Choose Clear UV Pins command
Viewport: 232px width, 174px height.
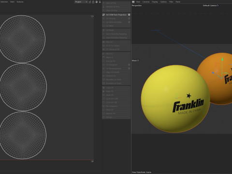[x=116, y=11]
